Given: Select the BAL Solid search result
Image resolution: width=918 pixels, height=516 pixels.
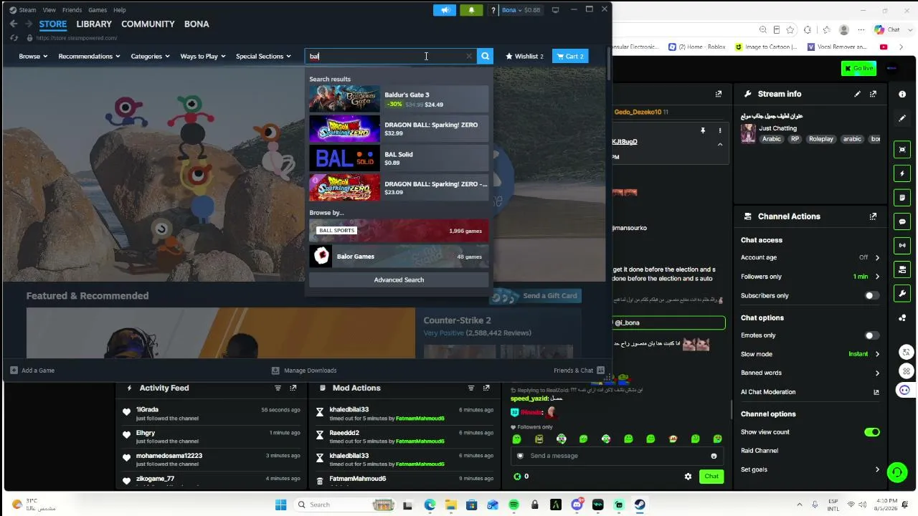Looking at the screenshot, I should pyautogui.click(x=399, y=158).
